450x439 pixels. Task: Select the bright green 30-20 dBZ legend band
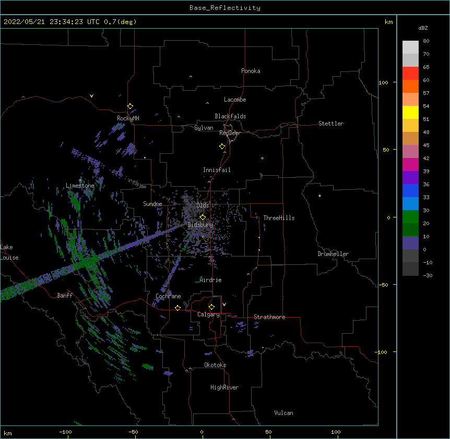410,217
